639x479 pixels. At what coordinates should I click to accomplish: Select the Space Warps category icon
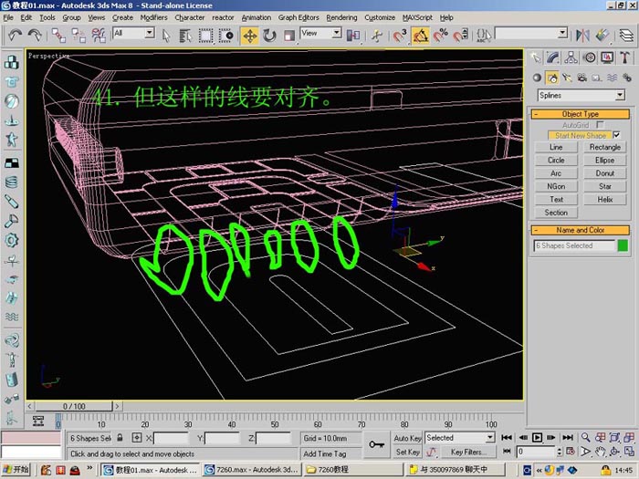pyautogui.click(x=613, y=78)
